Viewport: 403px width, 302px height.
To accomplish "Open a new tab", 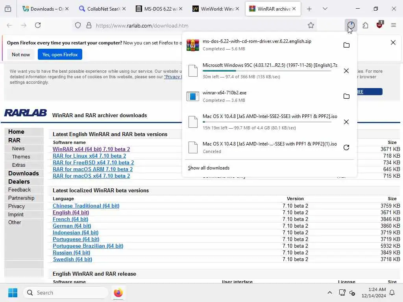I will pos(309,9).
